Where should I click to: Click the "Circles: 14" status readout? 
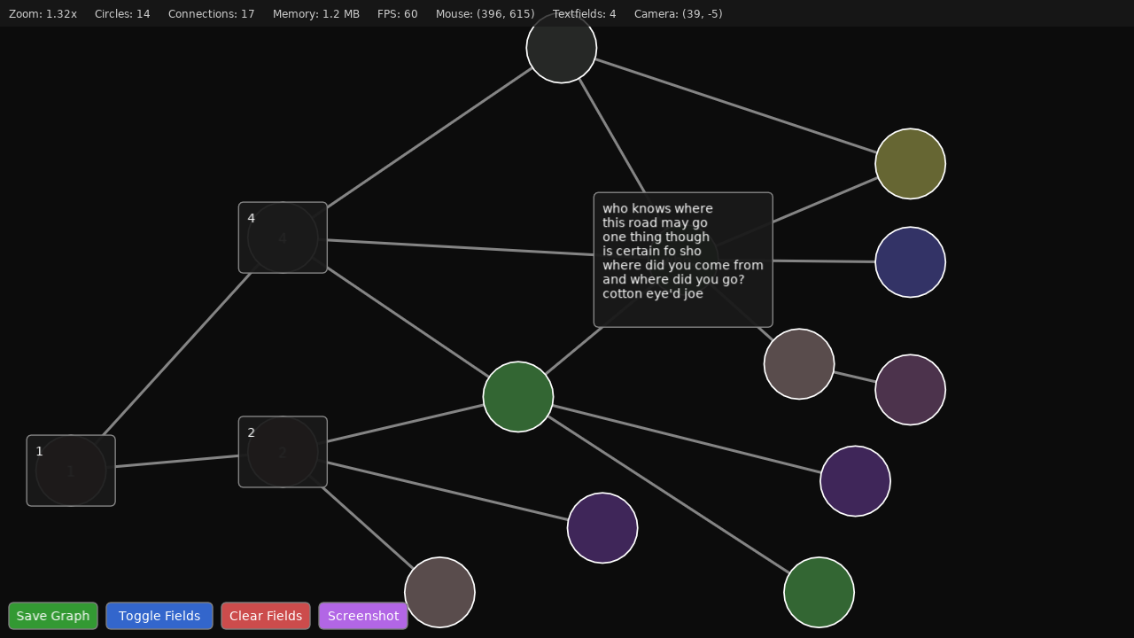point(122,14)
